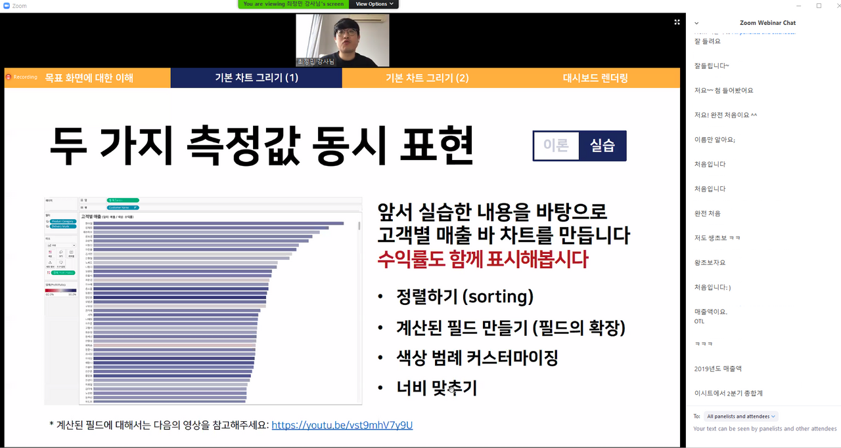841x448 pixels.
Task: Select the 목표 화면에 대한 이해 tab
Action: pyautogui.click(x=89, y=78)
